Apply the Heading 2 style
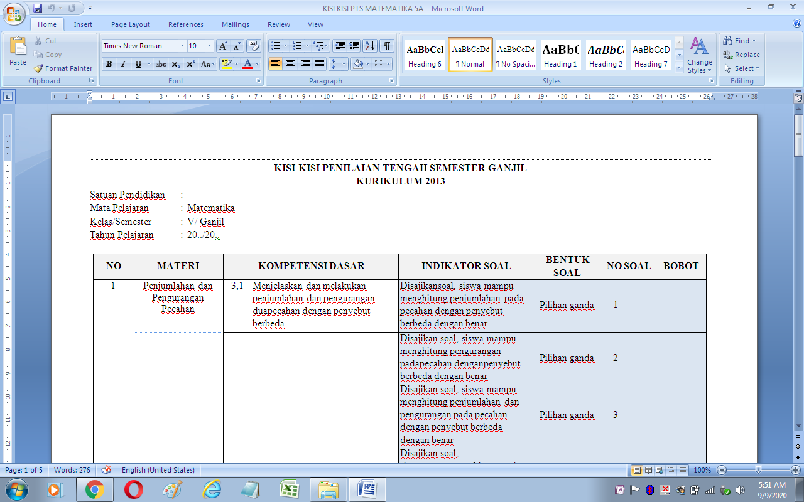This screenshot has width=804, height=502. (x=606, y=55)
